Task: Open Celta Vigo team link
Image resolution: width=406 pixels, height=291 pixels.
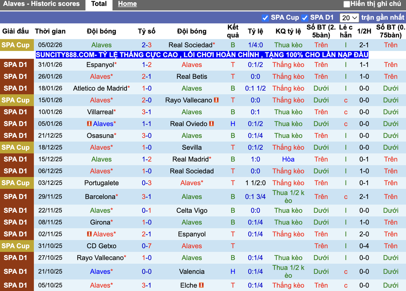Action: click(x=192, y=211)
